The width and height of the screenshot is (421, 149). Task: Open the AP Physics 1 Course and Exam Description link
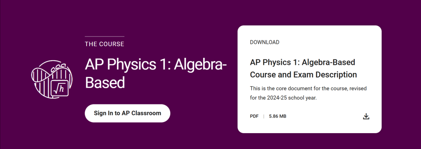(303, 68)
